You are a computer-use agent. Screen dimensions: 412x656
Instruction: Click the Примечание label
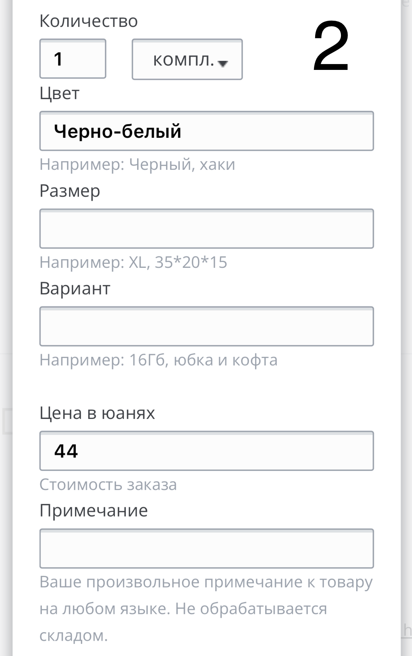[x=94, y=511]
